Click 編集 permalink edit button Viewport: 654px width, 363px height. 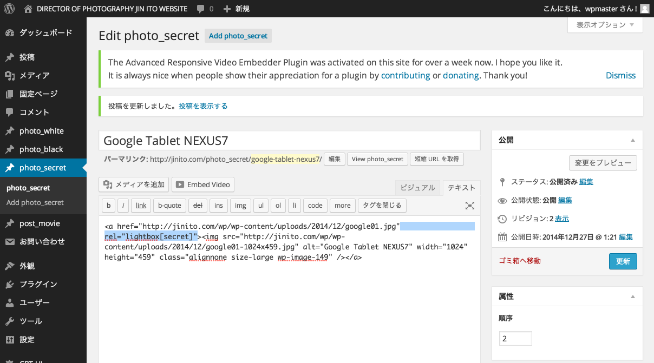click(335, 159)
